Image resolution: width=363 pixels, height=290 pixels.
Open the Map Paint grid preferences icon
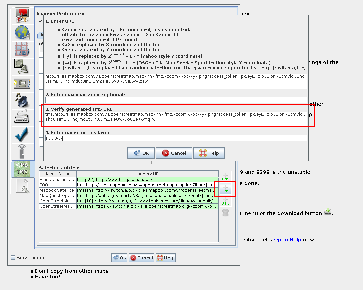(x=22, y=50)
